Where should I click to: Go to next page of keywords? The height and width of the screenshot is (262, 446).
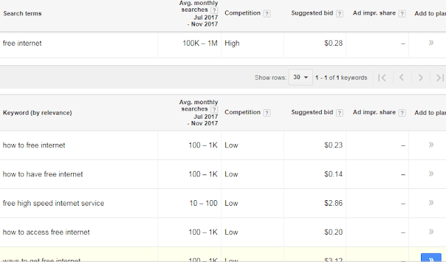pyautogui.click(x=420, y=77)
